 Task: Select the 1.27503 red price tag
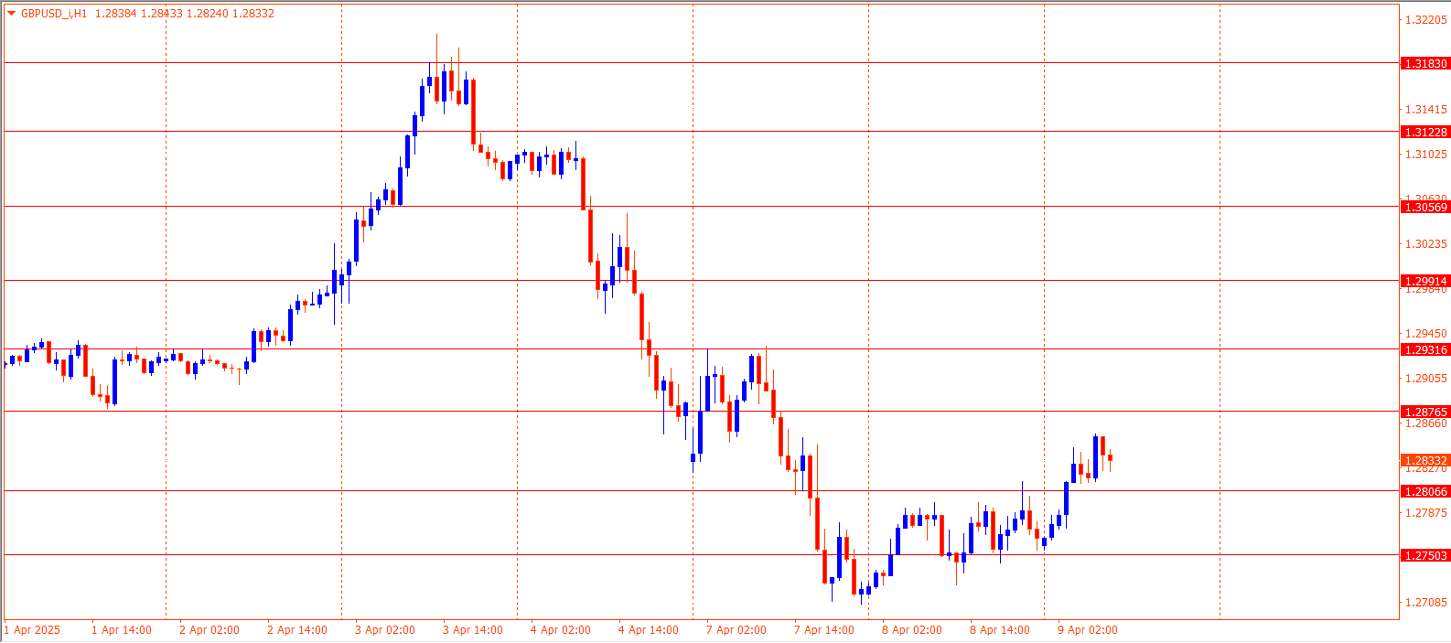tap(1425, 555)
